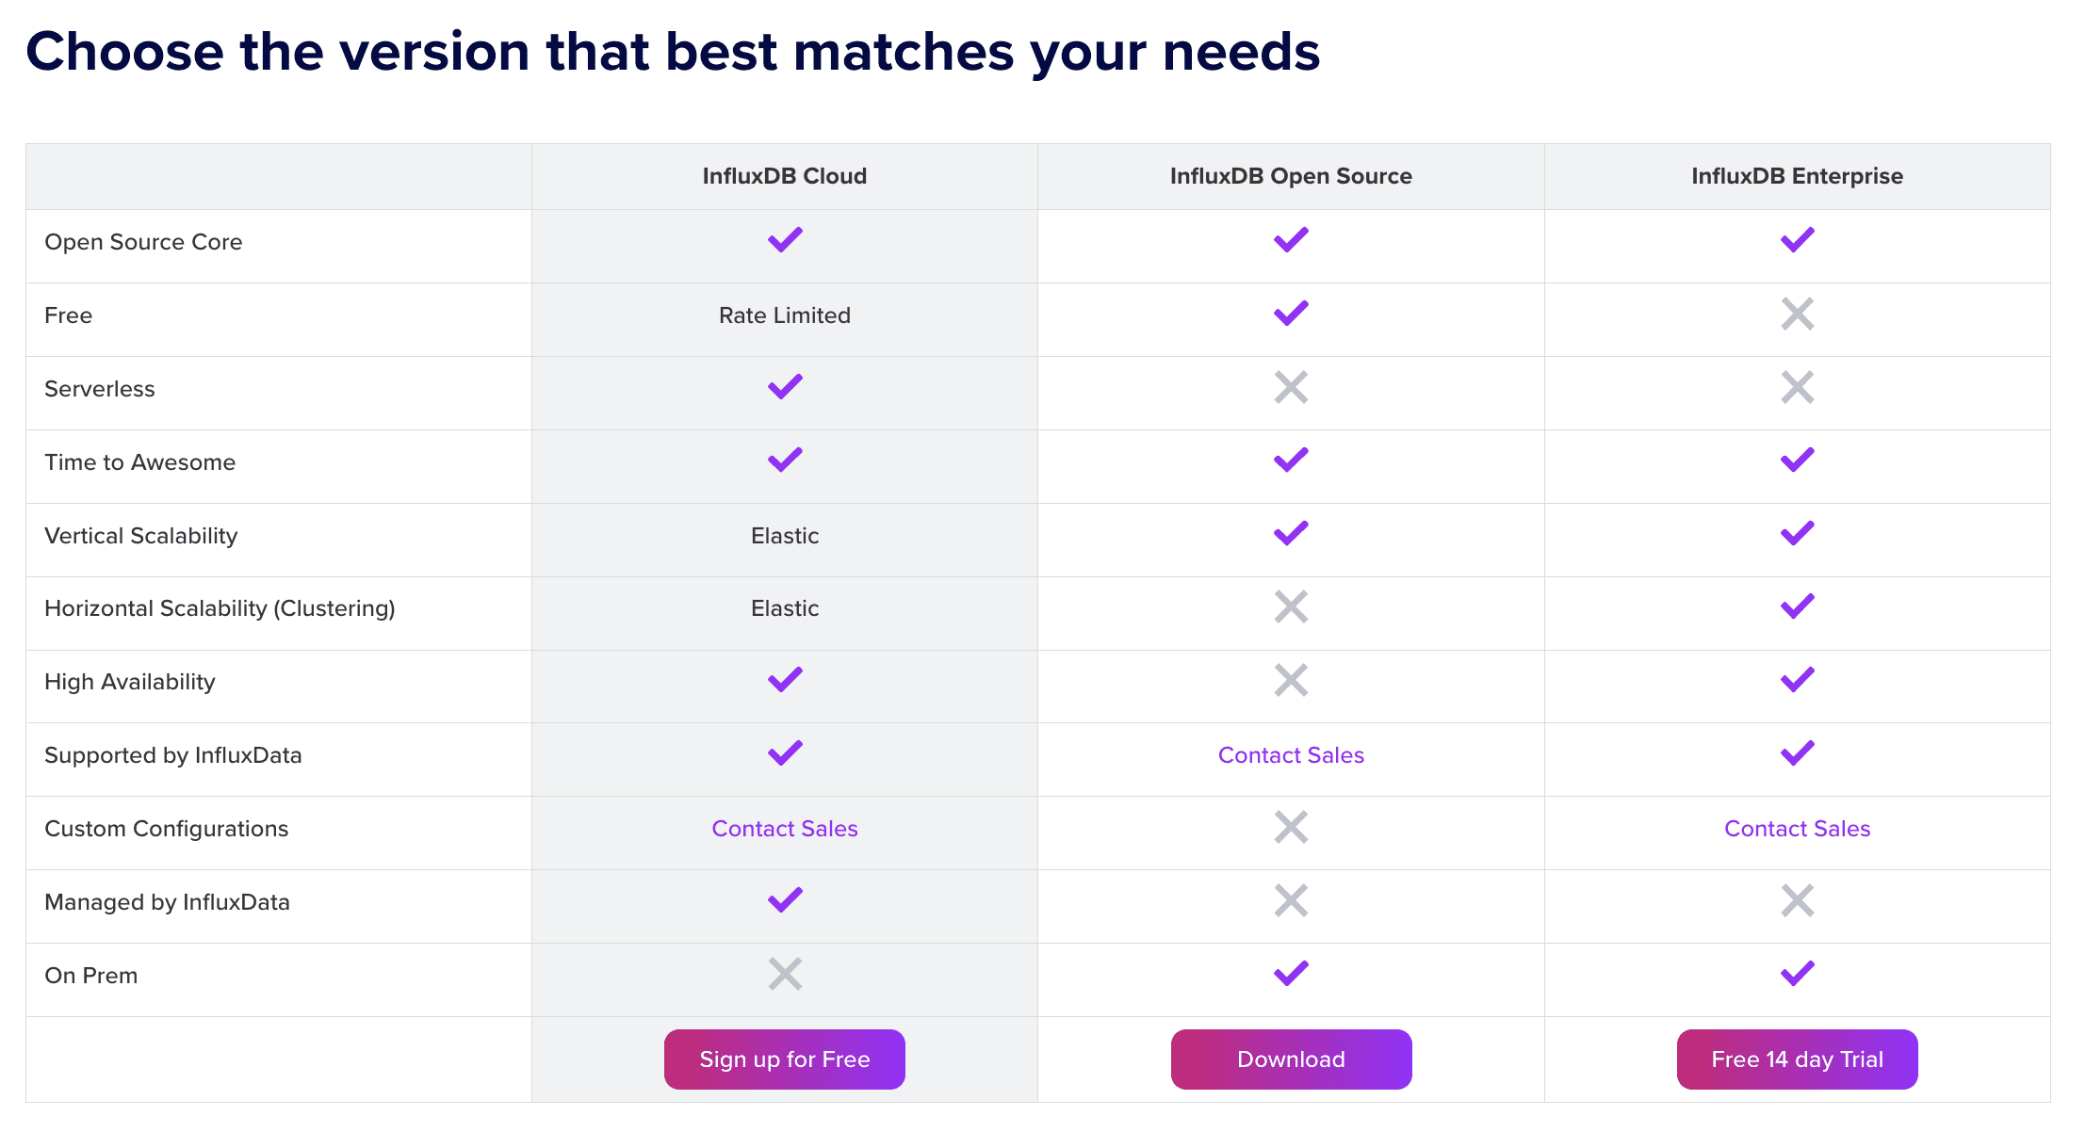Viewport: 2086px width, 1132px height.
Task: Click Open Source checkmark for Vertical Scalability
Action: 1291,534
